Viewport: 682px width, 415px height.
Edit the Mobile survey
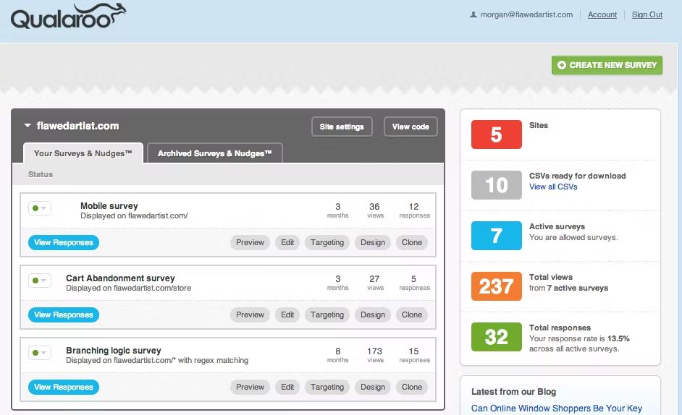pyautogui.click(x=287, y=242)
